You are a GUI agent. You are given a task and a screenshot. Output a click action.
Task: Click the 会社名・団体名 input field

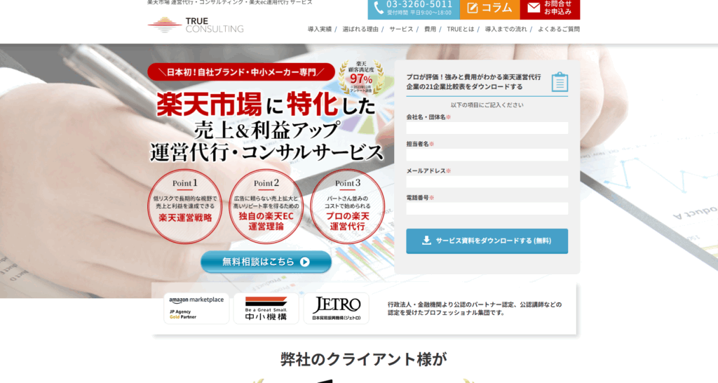(x=487, y=128)
